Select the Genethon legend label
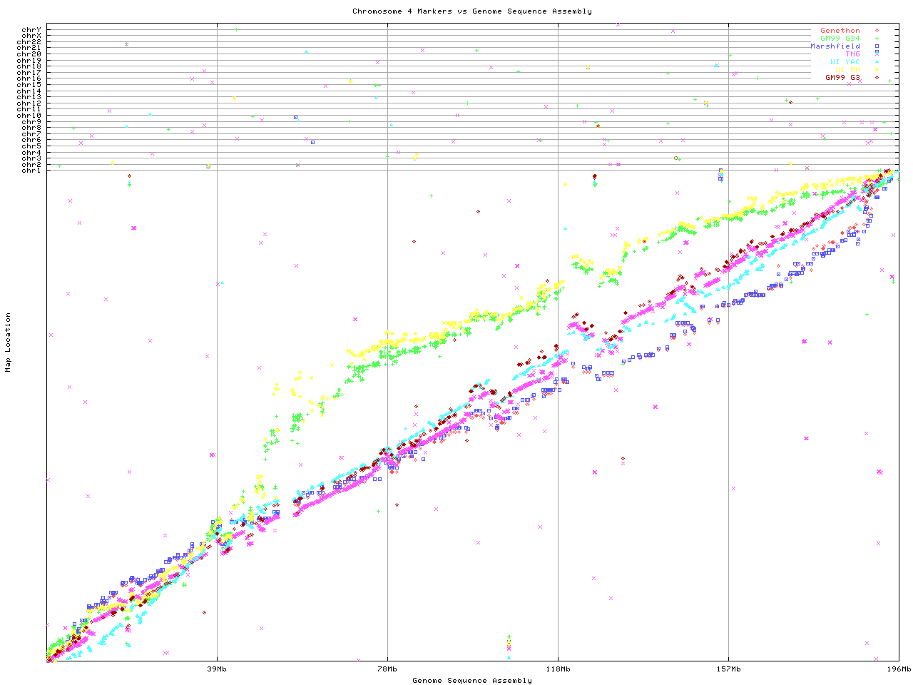 click(x=840, y=31)
